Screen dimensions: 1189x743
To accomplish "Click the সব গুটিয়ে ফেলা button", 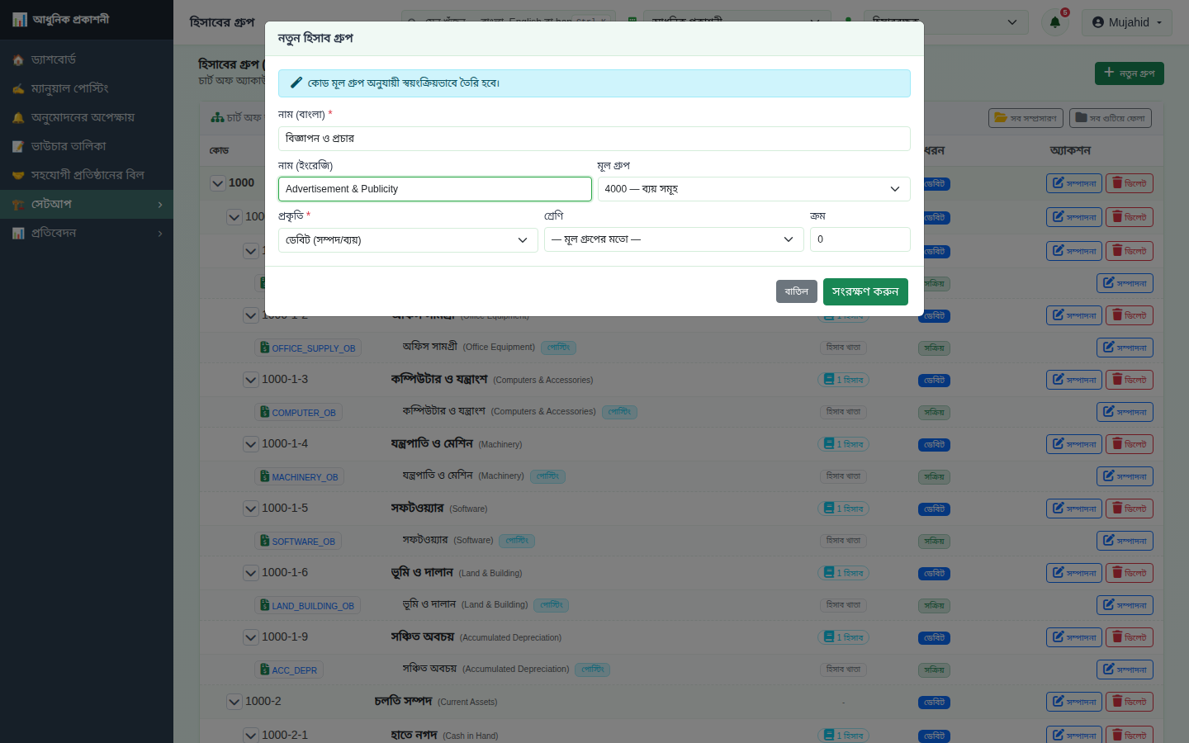I will [x=1111, y=118].
